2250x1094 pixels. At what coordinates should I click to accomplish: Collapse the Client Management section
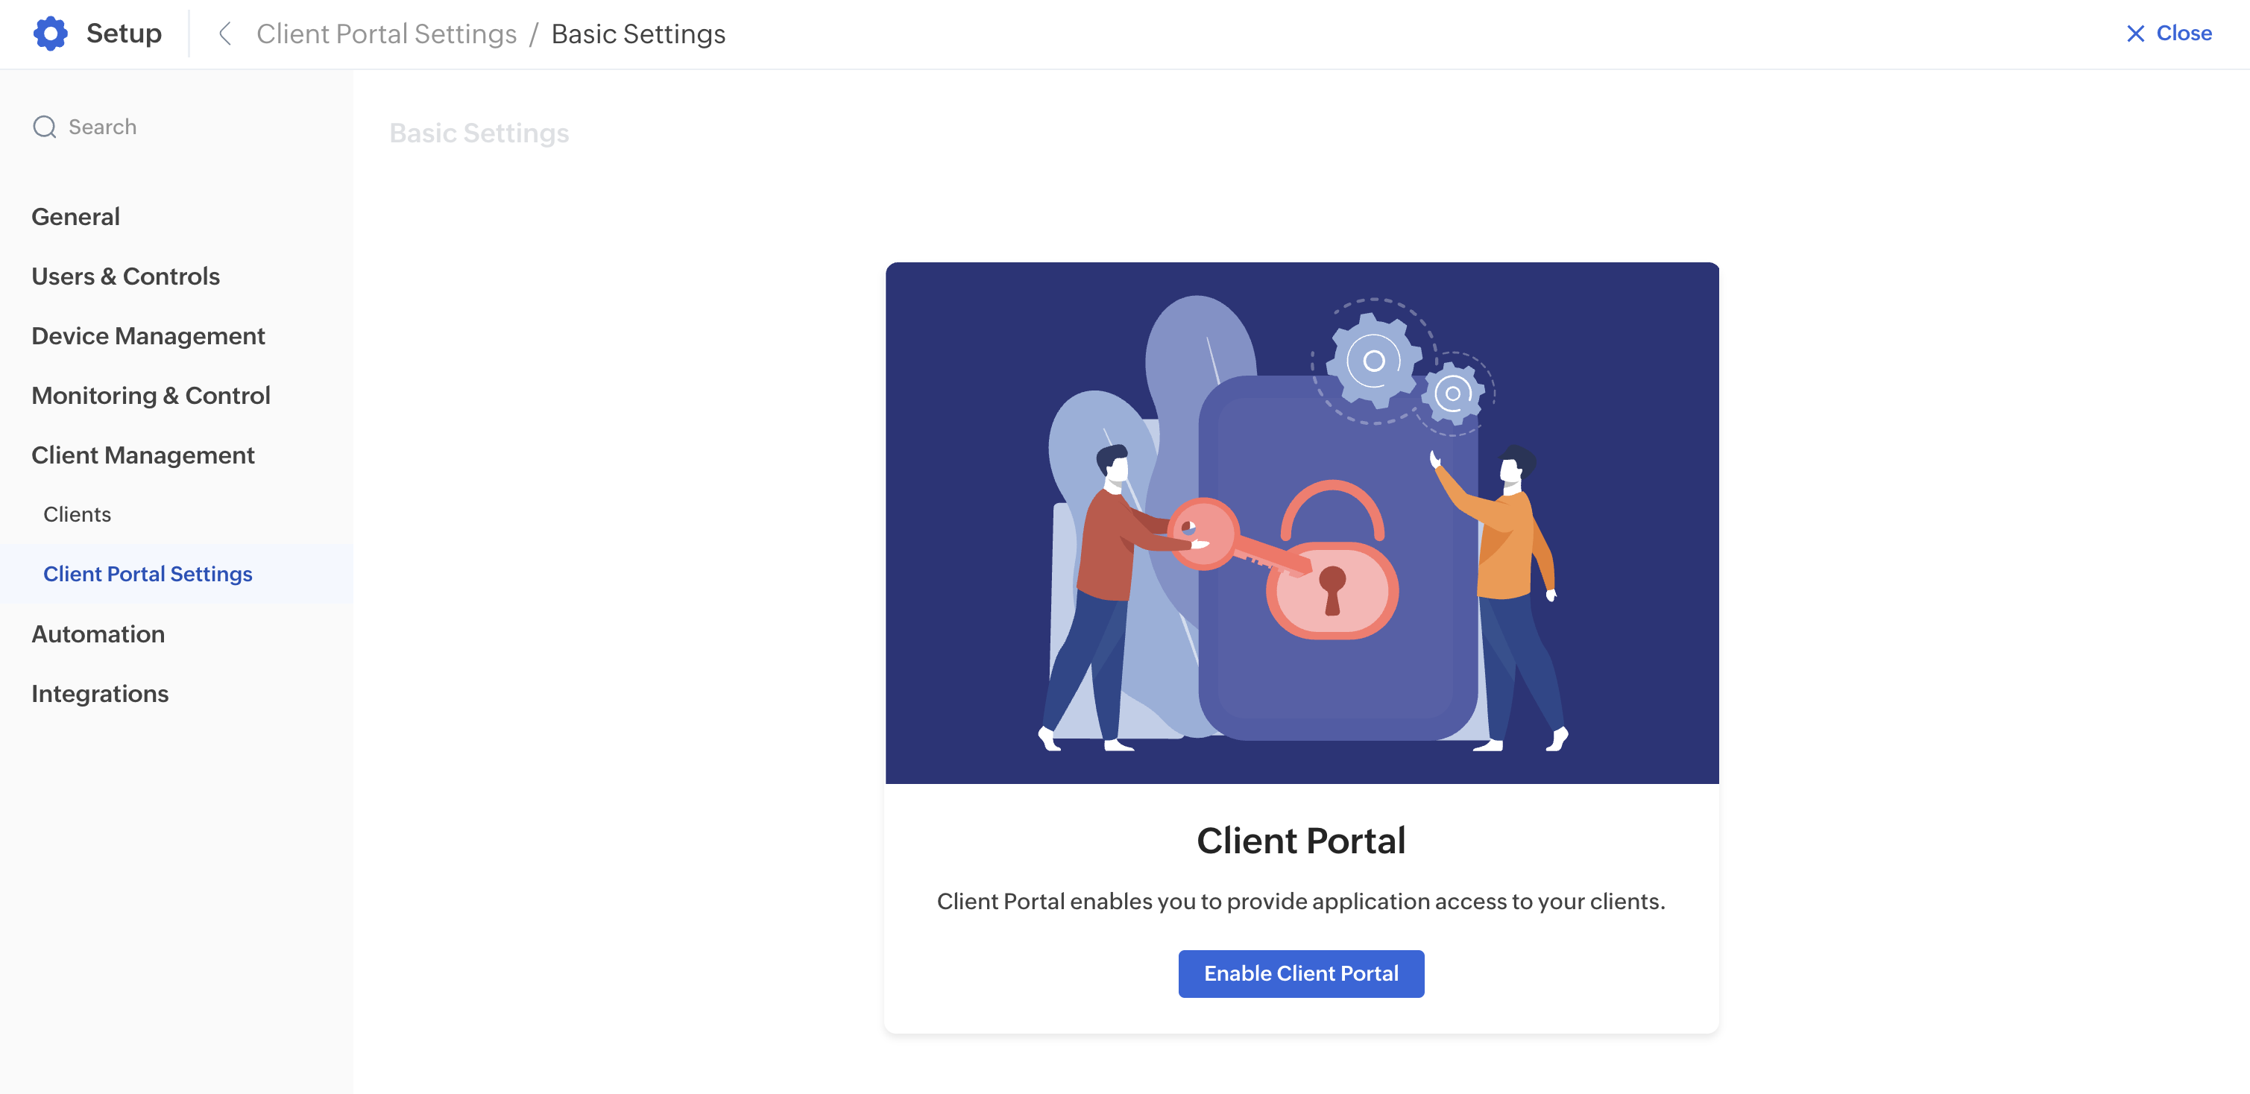pyautogui.click(x=143, y=456)
